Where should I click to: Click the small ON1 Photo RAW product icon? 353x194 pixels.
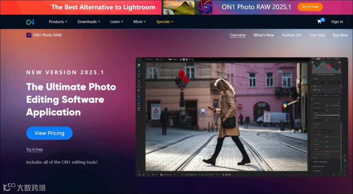(29, 35)
